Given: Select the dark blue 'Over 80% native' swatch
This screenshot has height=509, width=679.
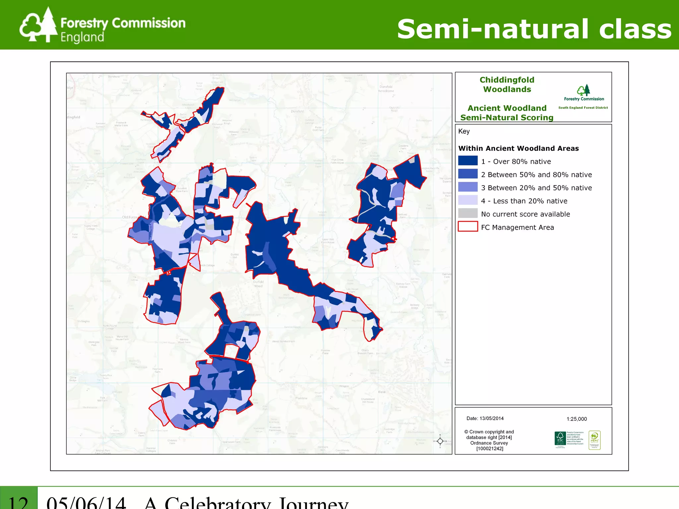Looking at the screenshot, I should (x=468, y=161).
